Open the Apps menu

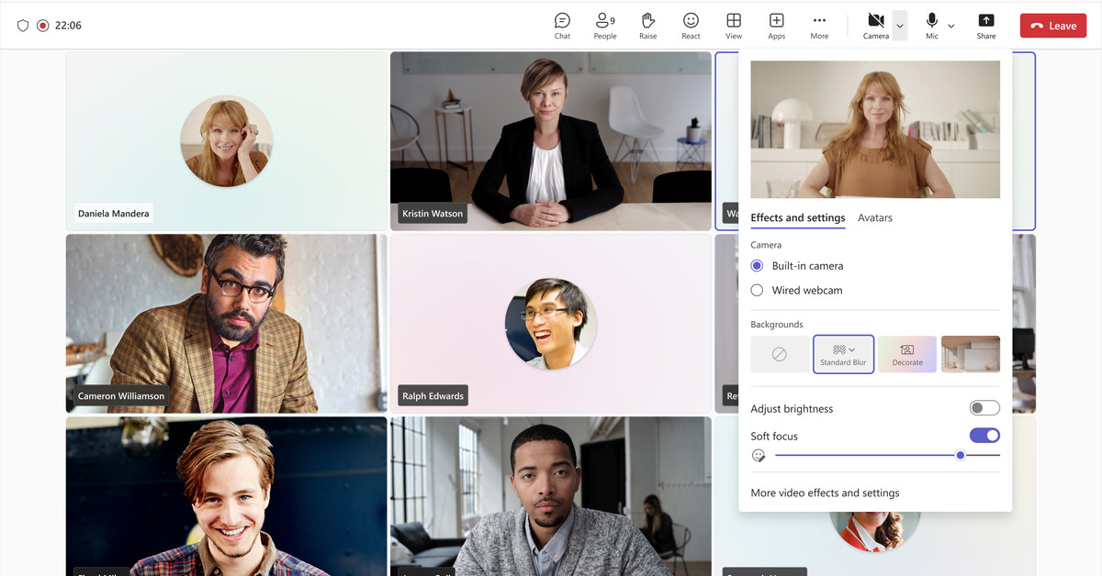tap(776, 25)
